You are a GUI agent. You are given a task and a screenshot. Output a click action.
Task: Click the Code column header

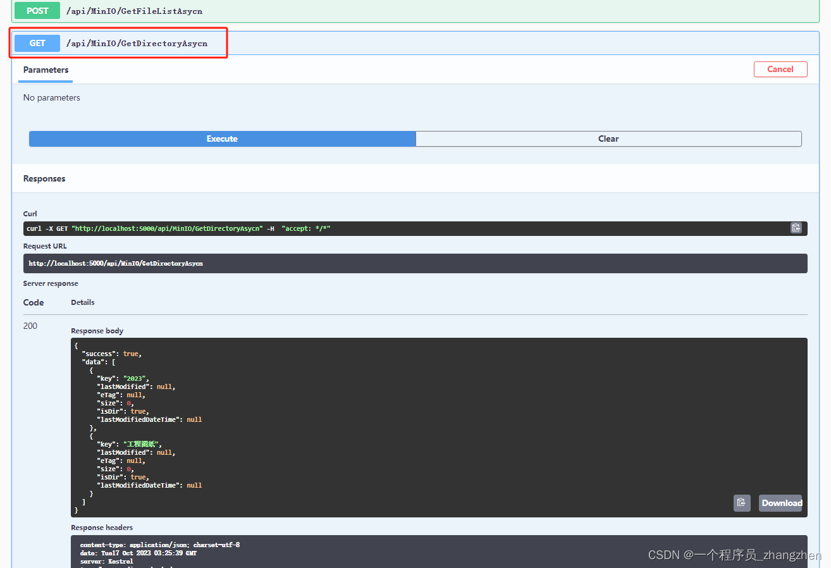[34, 302]
